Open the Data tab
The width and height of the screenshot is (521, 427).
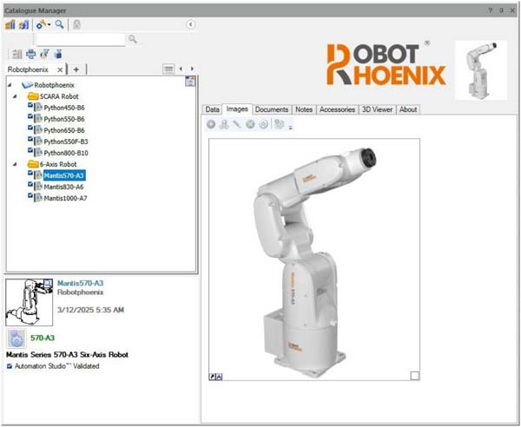pos(212,109)
